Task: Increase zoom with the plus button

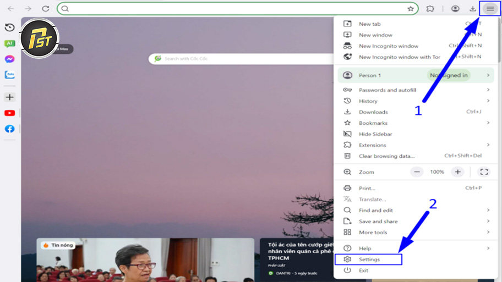Action: pyautogui.click(x=457, y=172)
